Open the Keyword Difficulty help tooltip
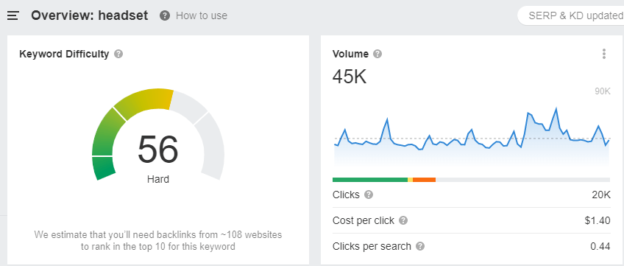The height and width of the screenshot is (266, 624). point(118,54)
